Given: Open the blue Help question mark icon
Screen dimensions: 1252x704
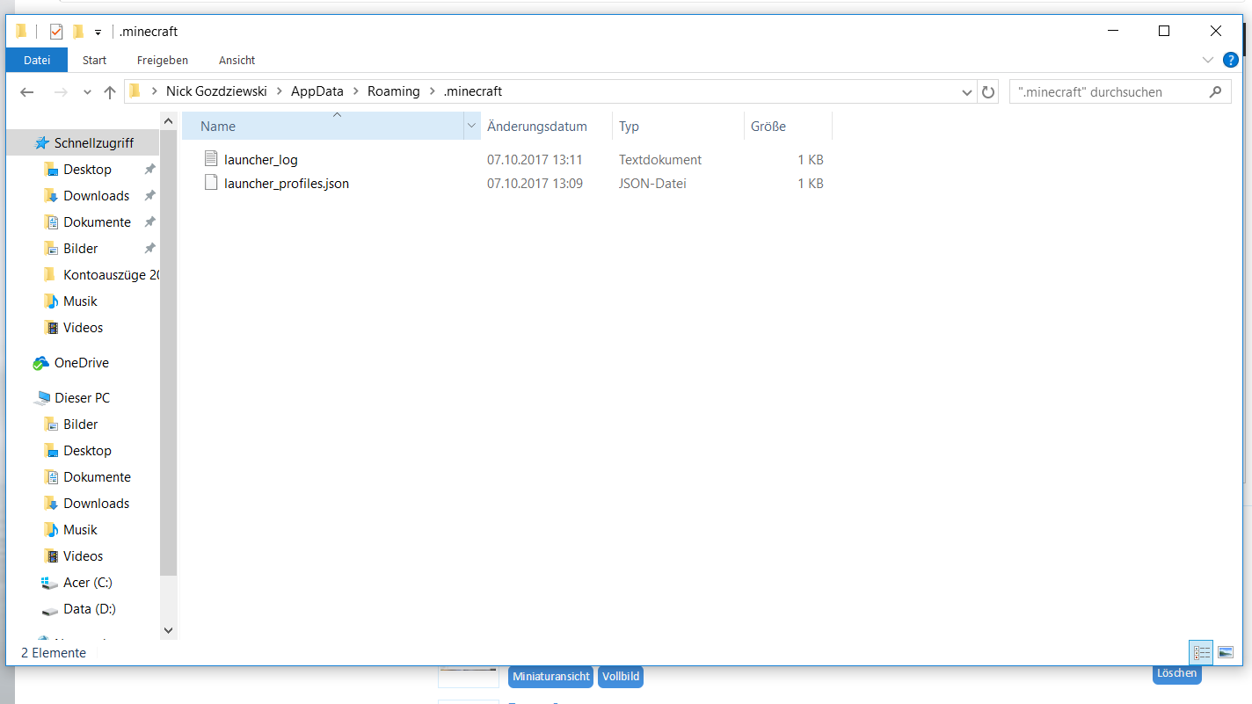Looking at the screenshot, I should [1231, 60].
